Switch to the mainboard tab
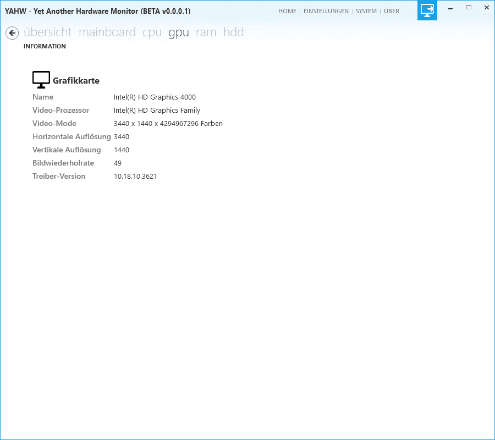The height and width of the screenshot is (440, 495). tap(107, 32)
